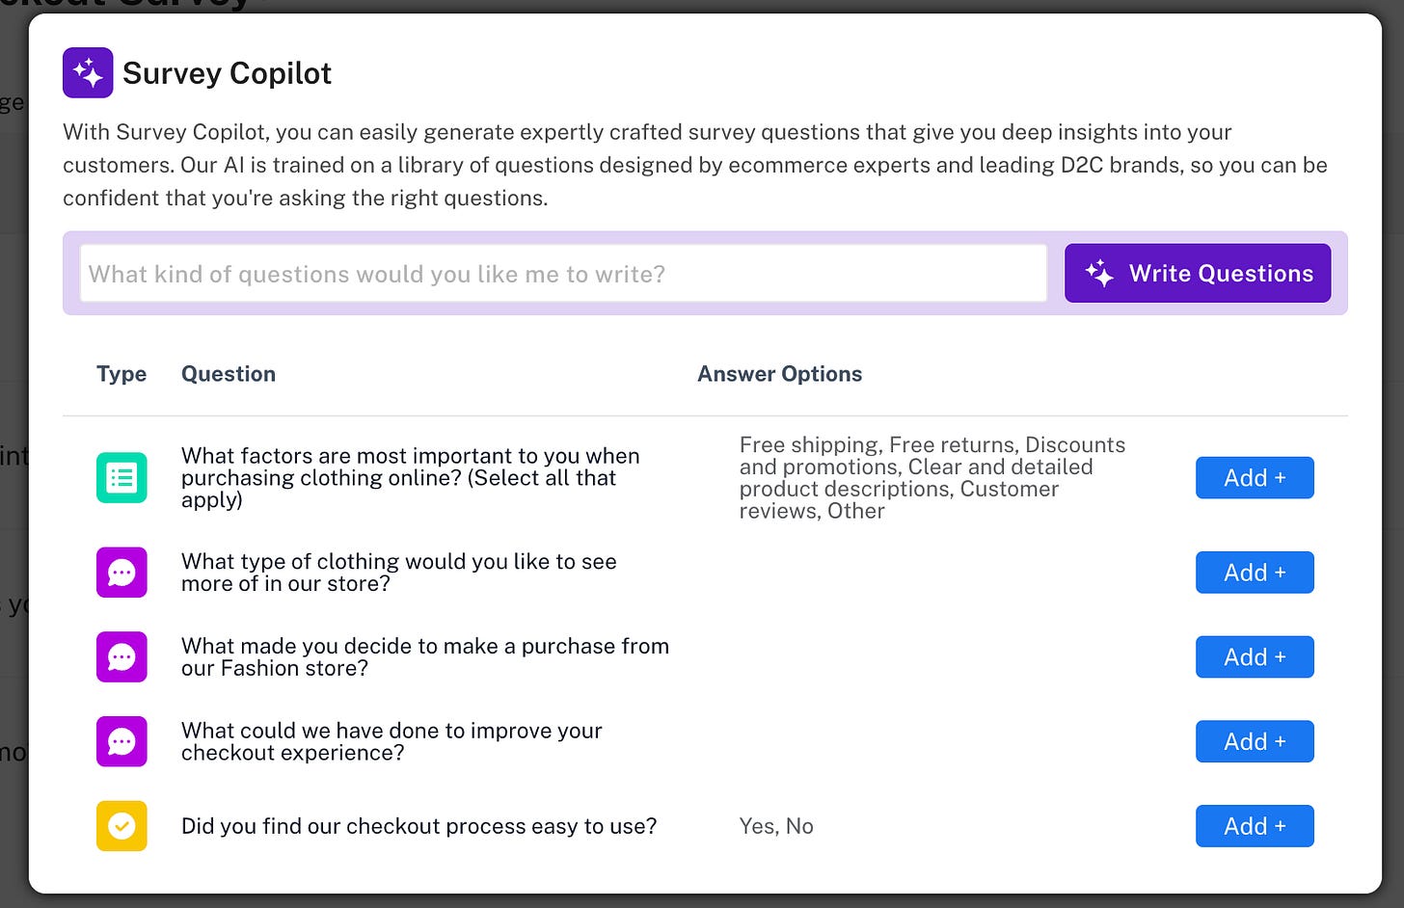
Task: Click the purple chat icon beside clothing type question
Action: click(x=121, y=573)
